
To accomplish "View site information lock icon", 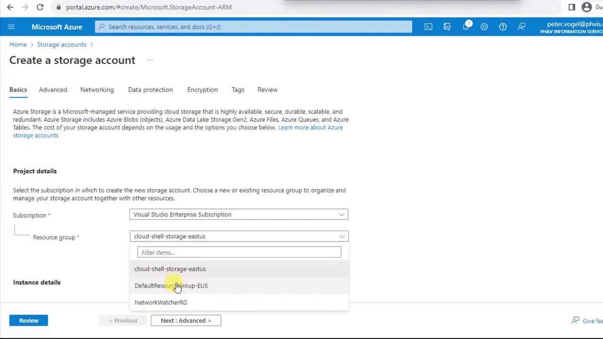I will coord(58,7).
